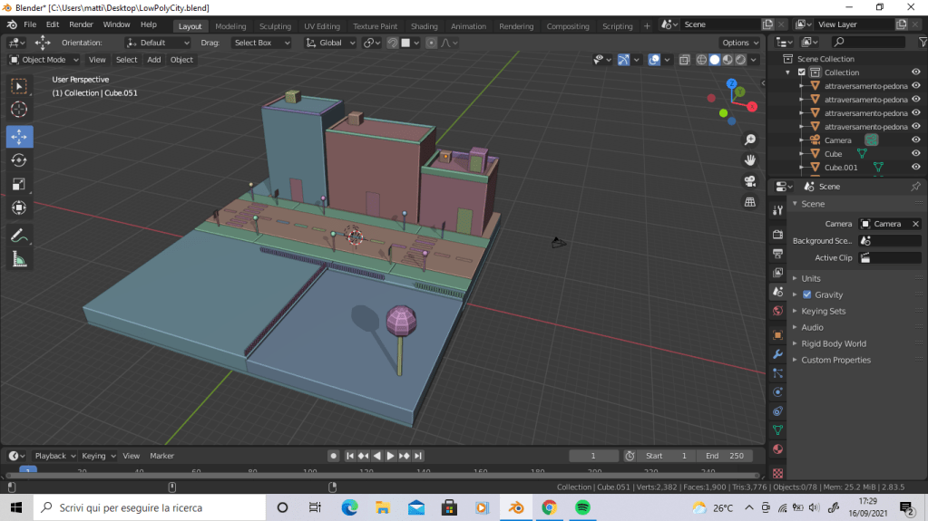Select the Move tool in the toolbar

click(19, 136)
